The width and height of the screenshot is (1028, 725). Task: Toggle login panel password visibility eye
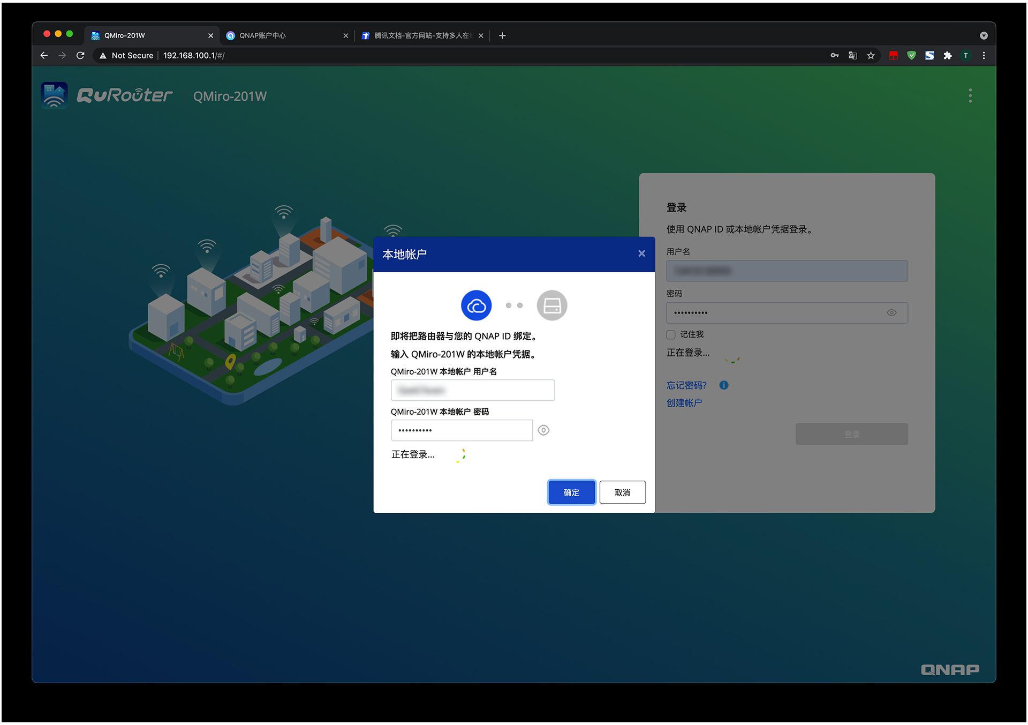click(891, 313)
